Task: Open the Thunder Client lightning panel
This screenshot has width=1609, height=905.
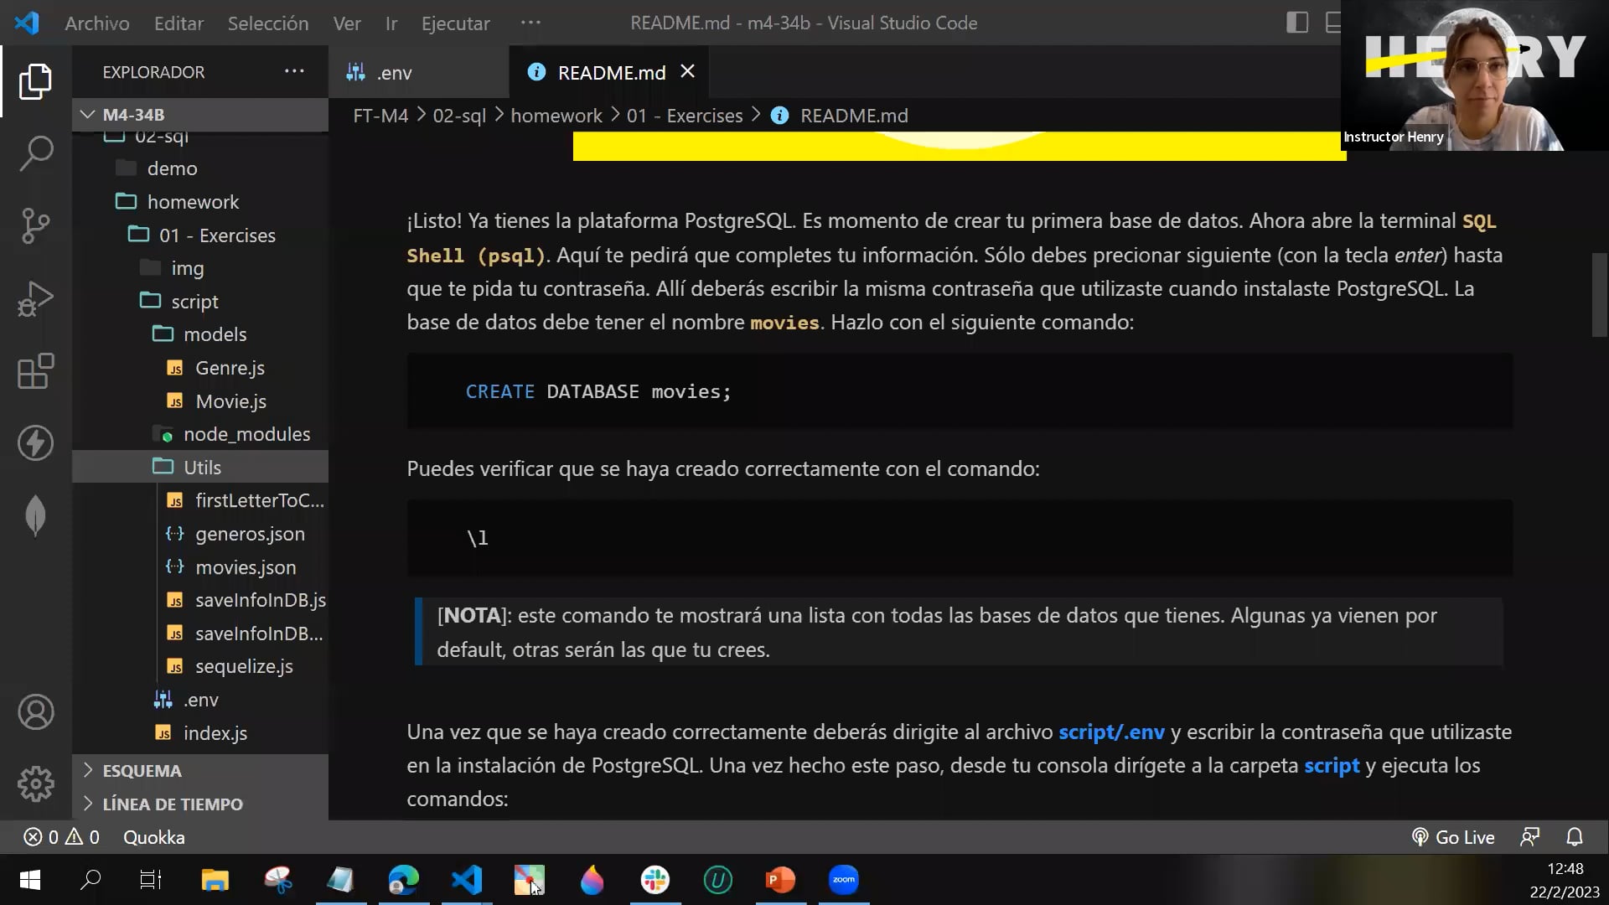Action: click(x=34, y=442)
